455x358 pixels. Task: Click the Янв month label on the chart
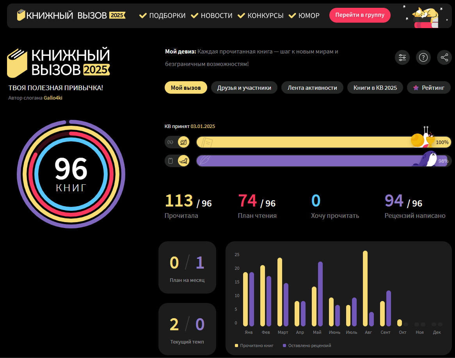(x=249, y=332)
